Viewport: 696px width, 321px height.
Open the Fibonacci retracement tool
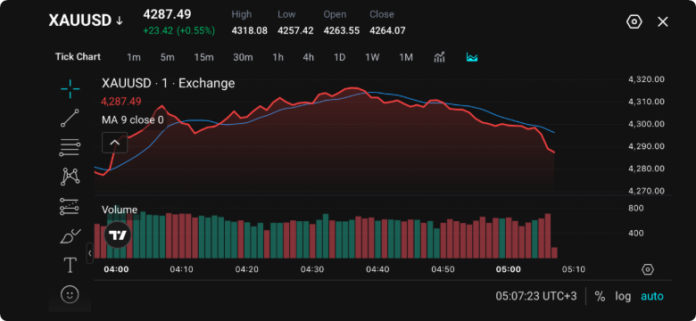70,147
